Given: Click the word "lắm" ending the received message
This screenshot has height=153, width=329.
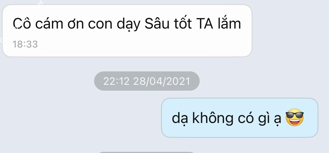Looking at the screenshot, I should tap(229, 23).
